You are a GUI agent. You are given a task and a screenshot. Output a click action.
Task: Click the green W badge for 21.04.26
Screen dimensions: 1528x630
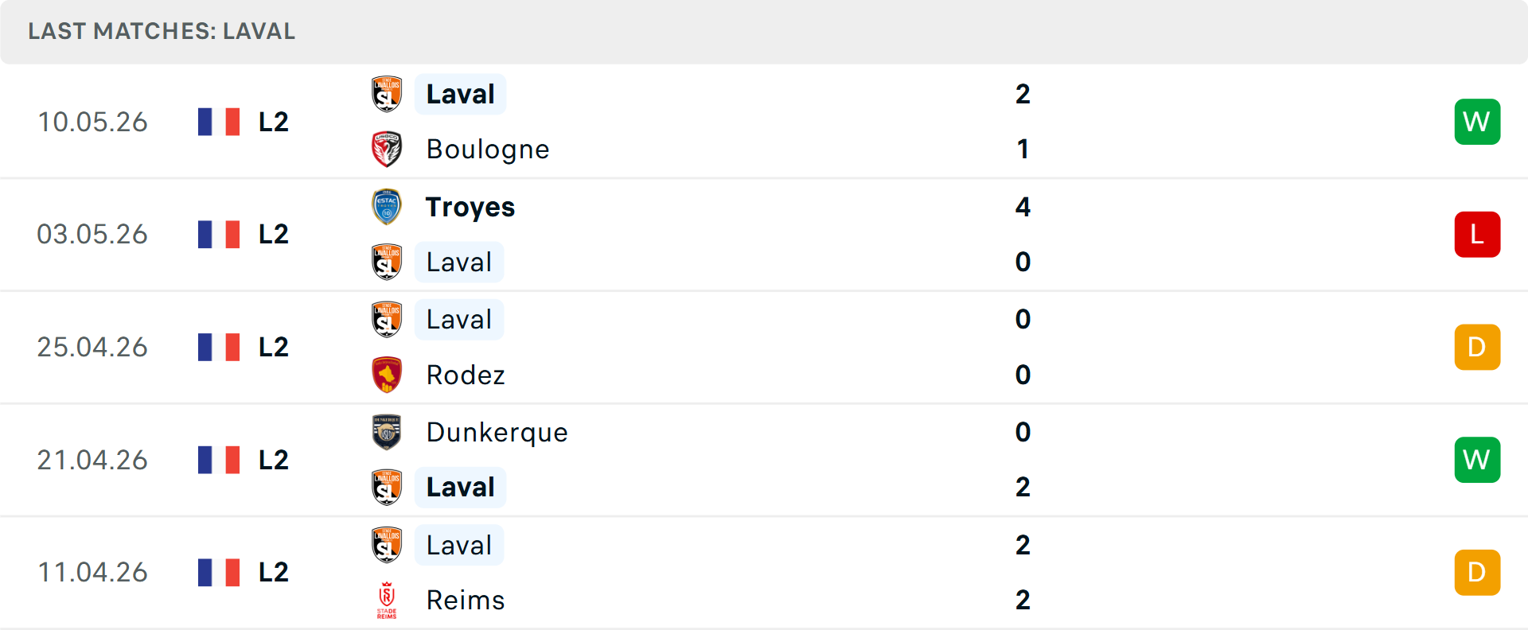tap(1477, 460)
